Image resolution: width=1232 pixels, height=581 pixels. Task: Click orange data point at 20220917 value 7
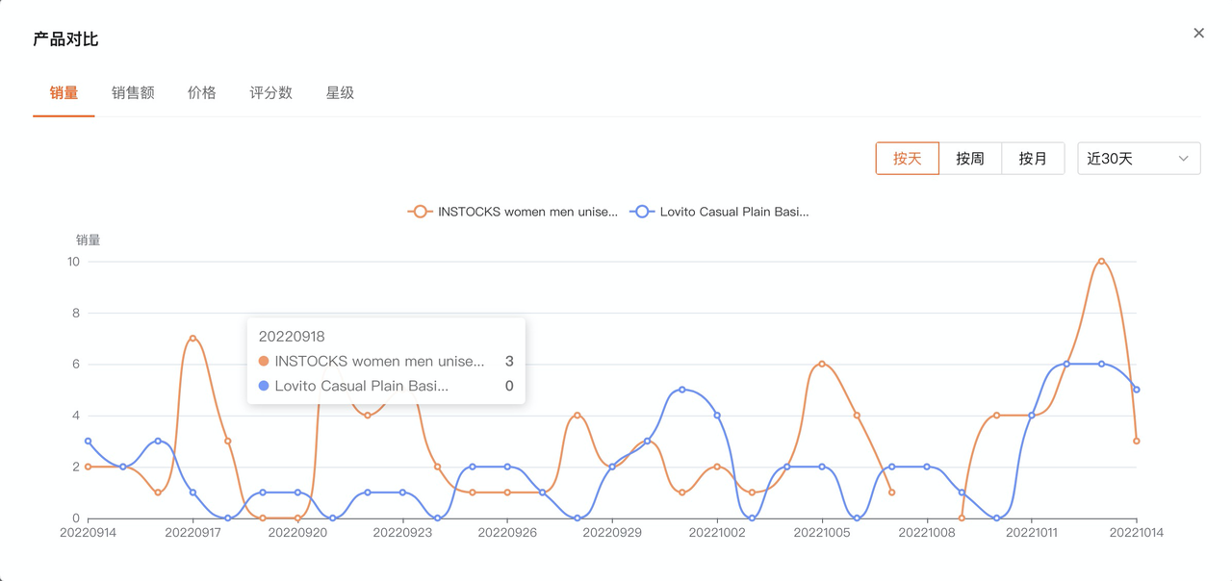193,339
